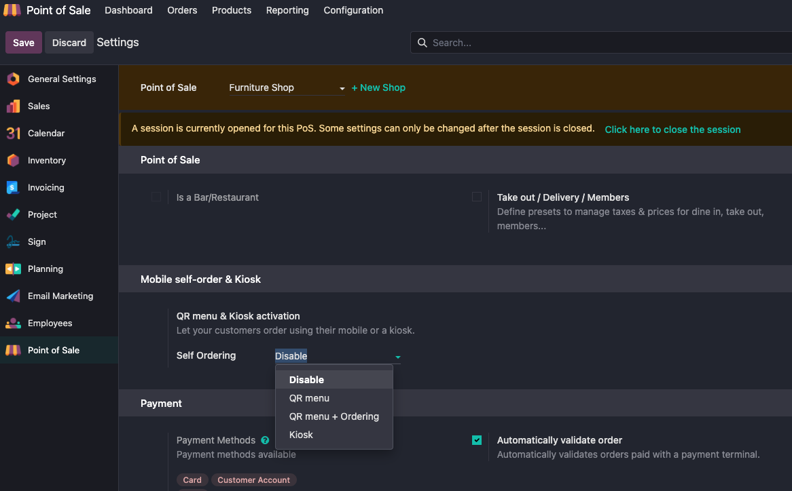Uncheck Automatically validate order
The height and width of the screenshot is (491, 792).
[x=477, y=440]
